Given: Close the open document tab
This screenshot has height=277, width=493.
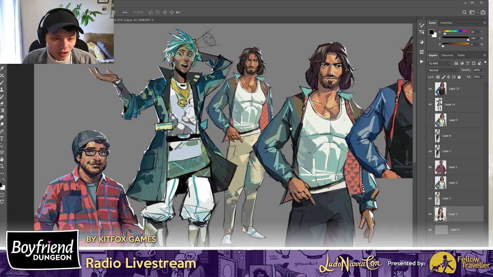Looking at the screenshot, I should [x=153, y=20].
